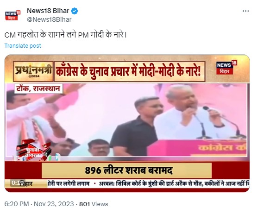The width and height of the screenshot is (257, 208).
Task: Click the Chunavi Viral graphic icon
Action: click(34, 150)
